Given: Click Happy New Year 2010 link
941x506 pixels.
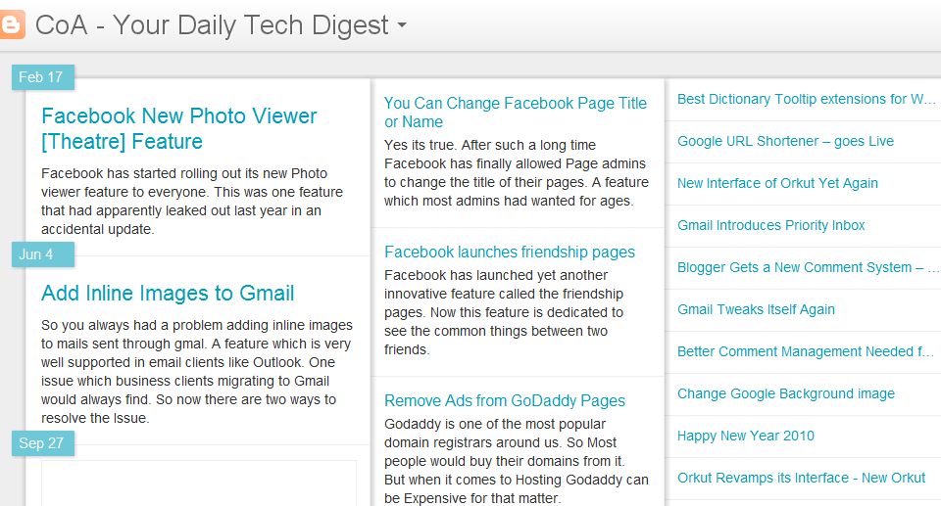Looking at the screenshot, I should pyautogui.click(x=745, y=436).
